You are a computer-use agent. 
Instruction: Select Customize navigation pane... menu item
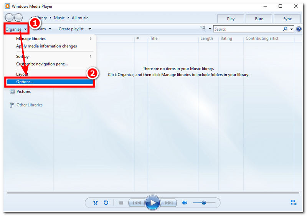point(42,64)
